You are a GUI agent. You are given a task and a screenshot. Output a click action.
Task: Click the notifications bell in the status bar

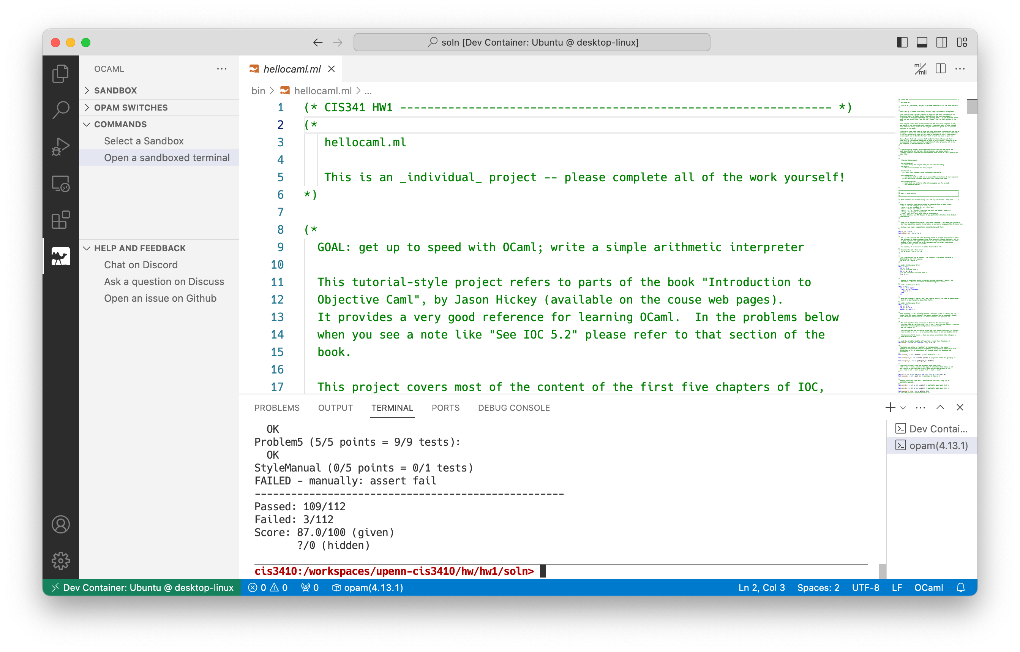point(961,587)
